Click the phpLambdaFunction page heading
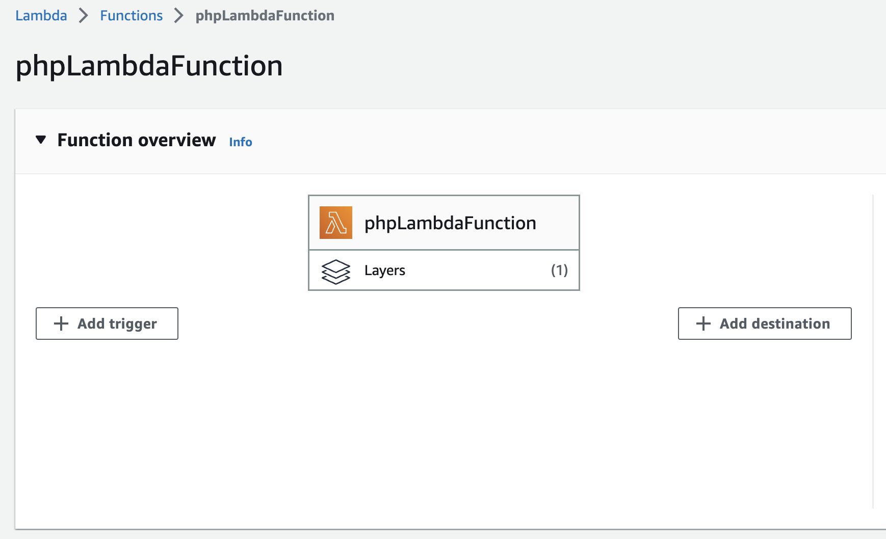Screen dimensions: 886x539 149,66
